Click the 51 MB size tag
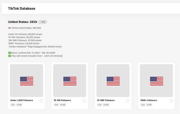The image size is (180, 114). click(x=19, y=105)
